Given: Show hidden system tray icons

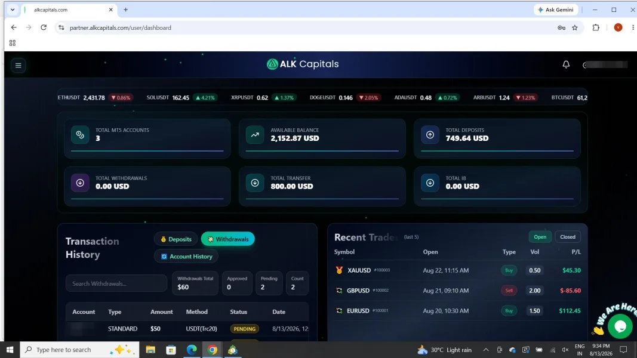Looking at the screenshot, I should pyautogui.click(x=486, y=350).
